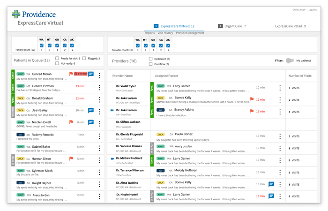Open more options for Geneva Pittman

pyautogui.click(x=99, y=88)
